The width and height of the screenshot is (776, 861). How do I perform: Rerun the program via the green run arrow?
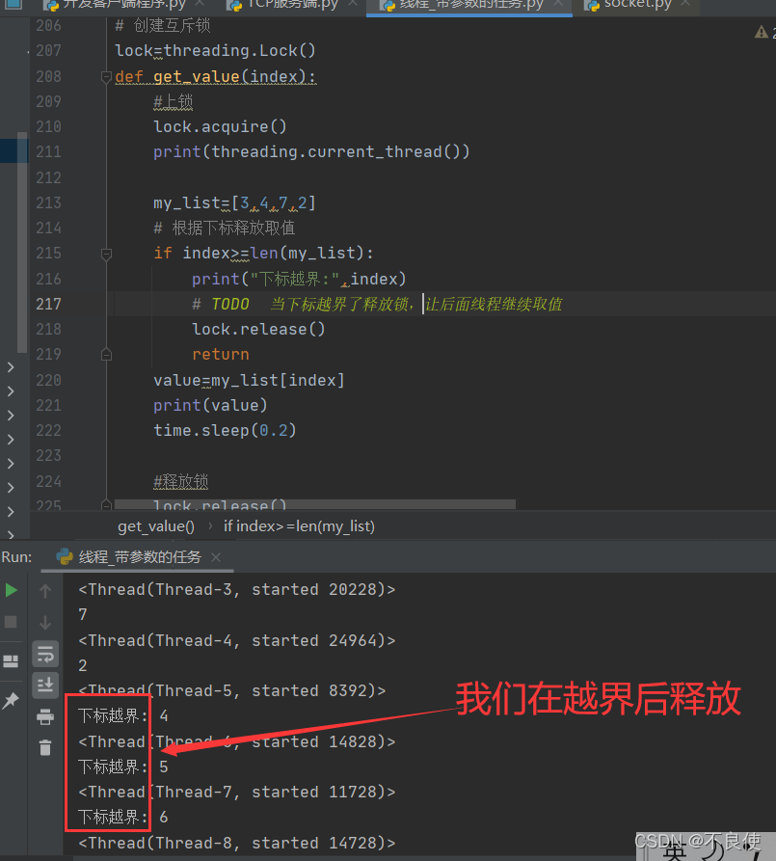tap(12, 589)
